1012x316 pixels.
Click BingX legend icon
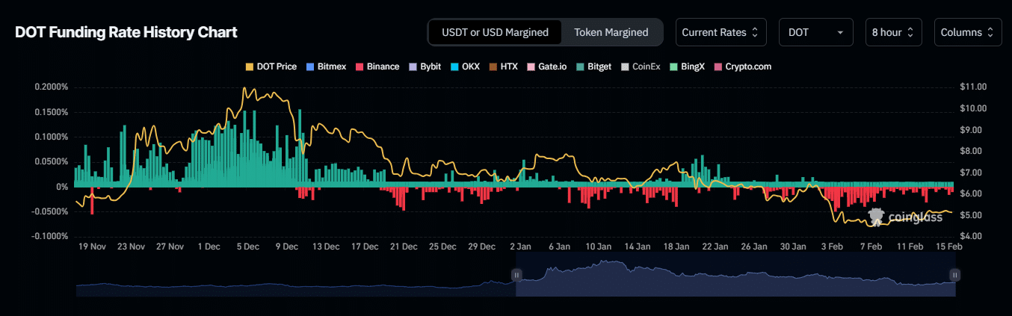click(673, 66)
